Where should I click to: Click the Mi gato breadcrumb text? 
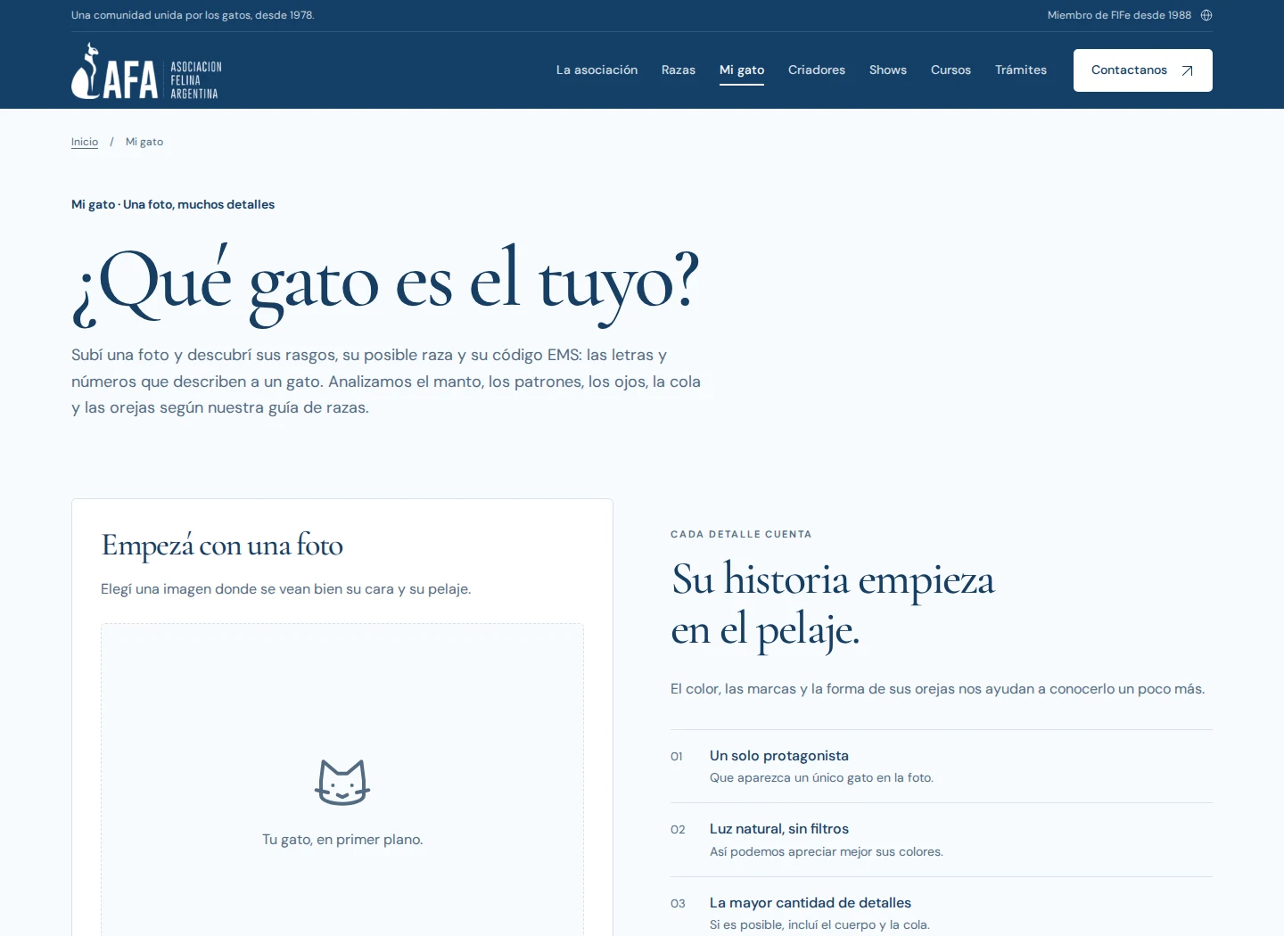(144, 142)
